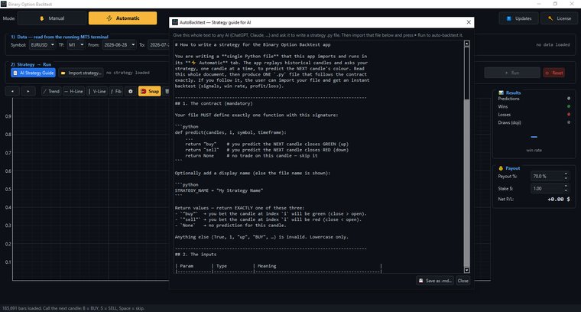Select the Trend line drawing tool
581x312 pixels.
(x=51, y=91)
